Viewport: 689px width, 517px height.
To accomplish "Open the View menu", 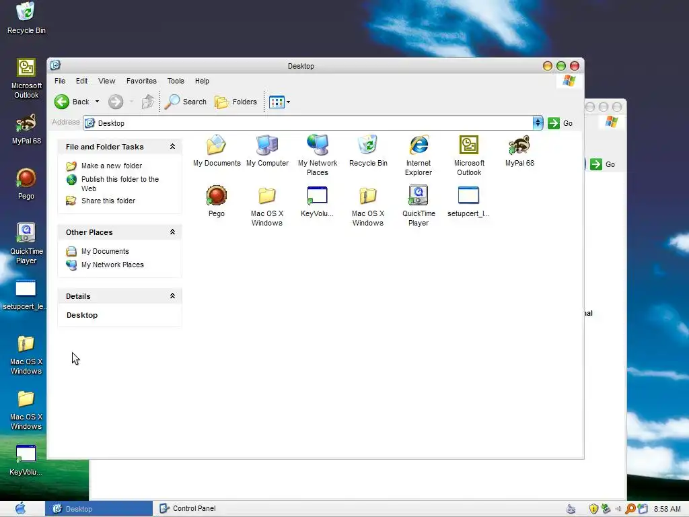I will 107,81.
